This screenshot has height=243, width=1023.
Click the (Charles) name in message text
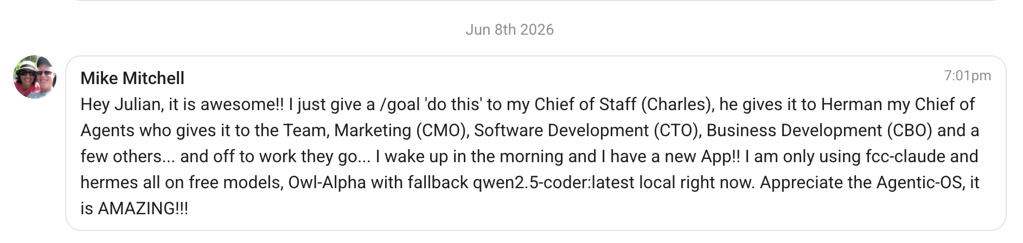tap(677, 105)
